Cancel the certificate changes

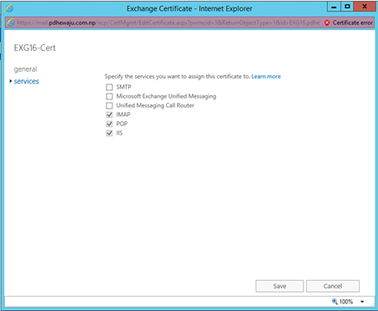click(333, 286)
